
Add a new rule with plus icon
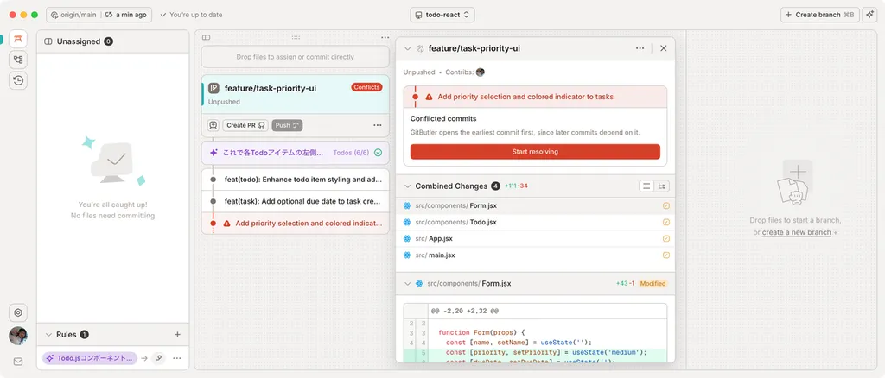point(177,334)
